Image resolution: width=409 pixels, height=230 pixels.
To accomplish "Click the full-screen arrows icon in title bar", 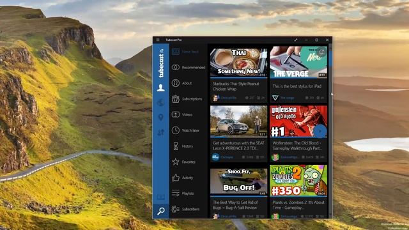I will (x=296, y=40).
